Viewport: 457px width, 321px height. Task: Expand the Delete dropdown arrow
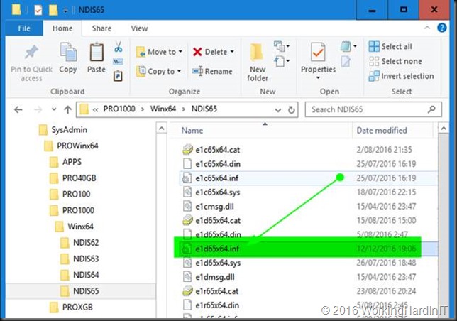[x=232, y=52]
